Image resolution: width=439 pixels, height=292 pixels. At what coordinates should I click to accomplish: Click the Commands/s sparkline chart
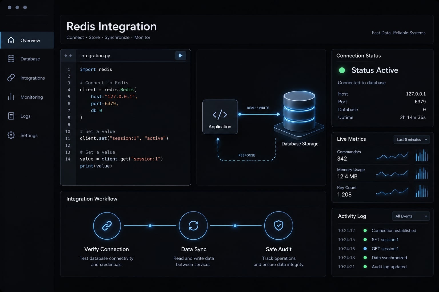point(392,156)
